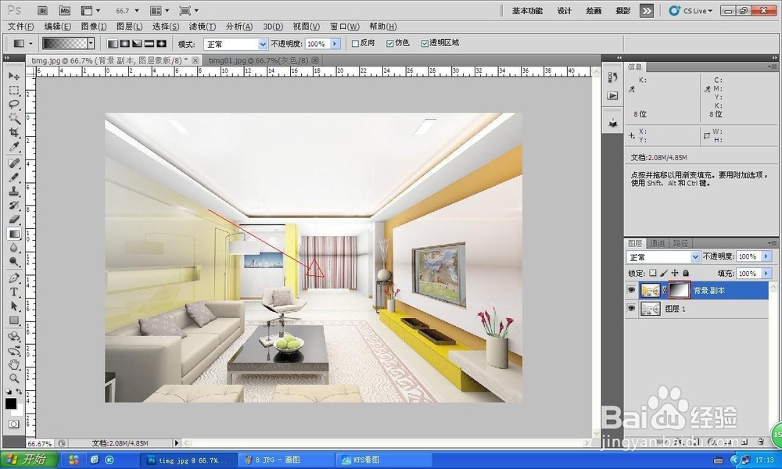Select the Clone Stamp tool
This screenshot has width=782, height=469.
[x=14, y=192]
